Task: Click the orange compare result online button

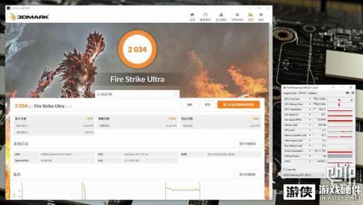Action: 238,105
